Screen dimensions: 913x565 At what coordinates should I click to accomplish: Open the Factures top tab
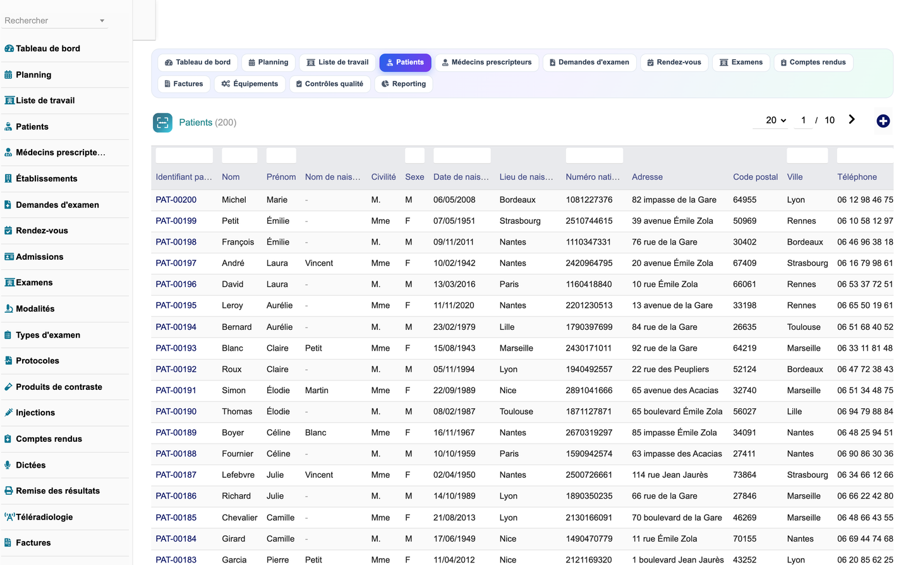click(x=184, y=84)
